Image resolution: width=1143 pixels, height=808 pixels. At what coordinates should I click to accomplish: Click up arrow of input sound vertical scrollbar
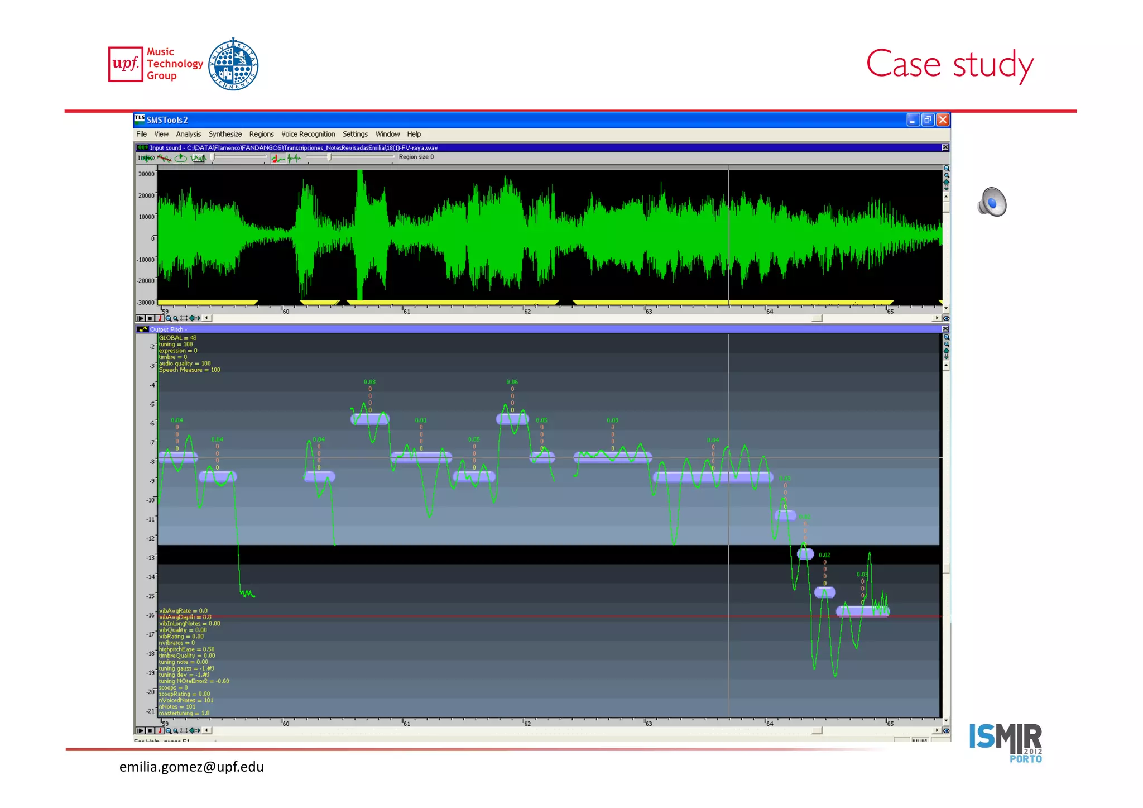coord(946,197)
